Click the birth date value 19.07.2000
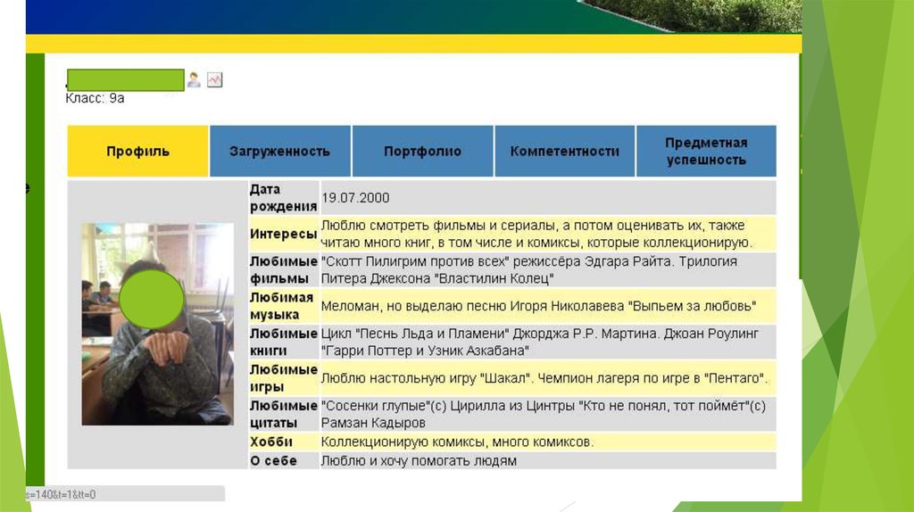 tap(355, 198)
